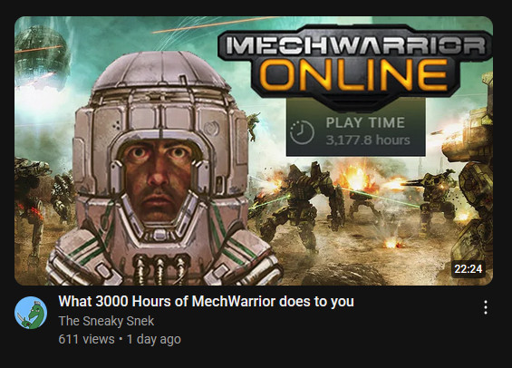Click the orange ONLINE text in the logo
The height and width of the screenshot is (368, 512).
click(x=354, y=75)
